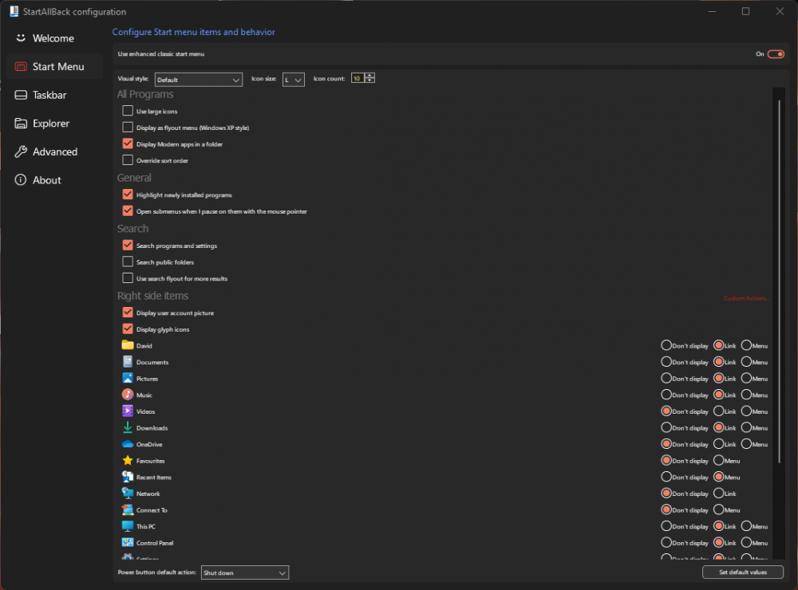Open the Custom folders link
Viewport: 798px width, 590px height.
pyautogui.click(x=744, y=297)
